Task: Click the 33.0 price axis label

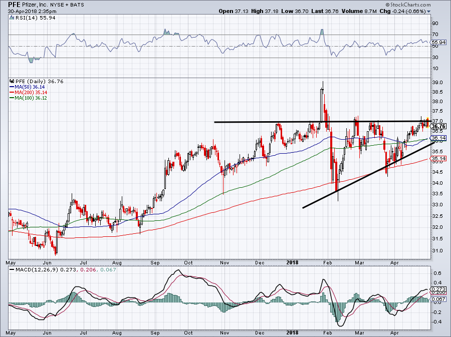Action: (x=437, y=205)
